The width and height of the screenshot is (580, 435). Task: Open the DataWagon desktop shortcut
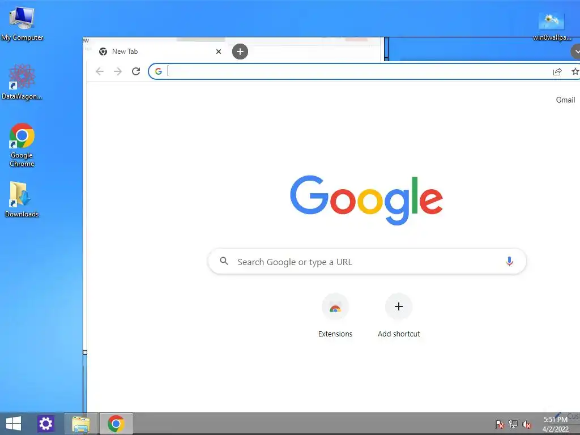pyautogui.click(x=22, y=82)
